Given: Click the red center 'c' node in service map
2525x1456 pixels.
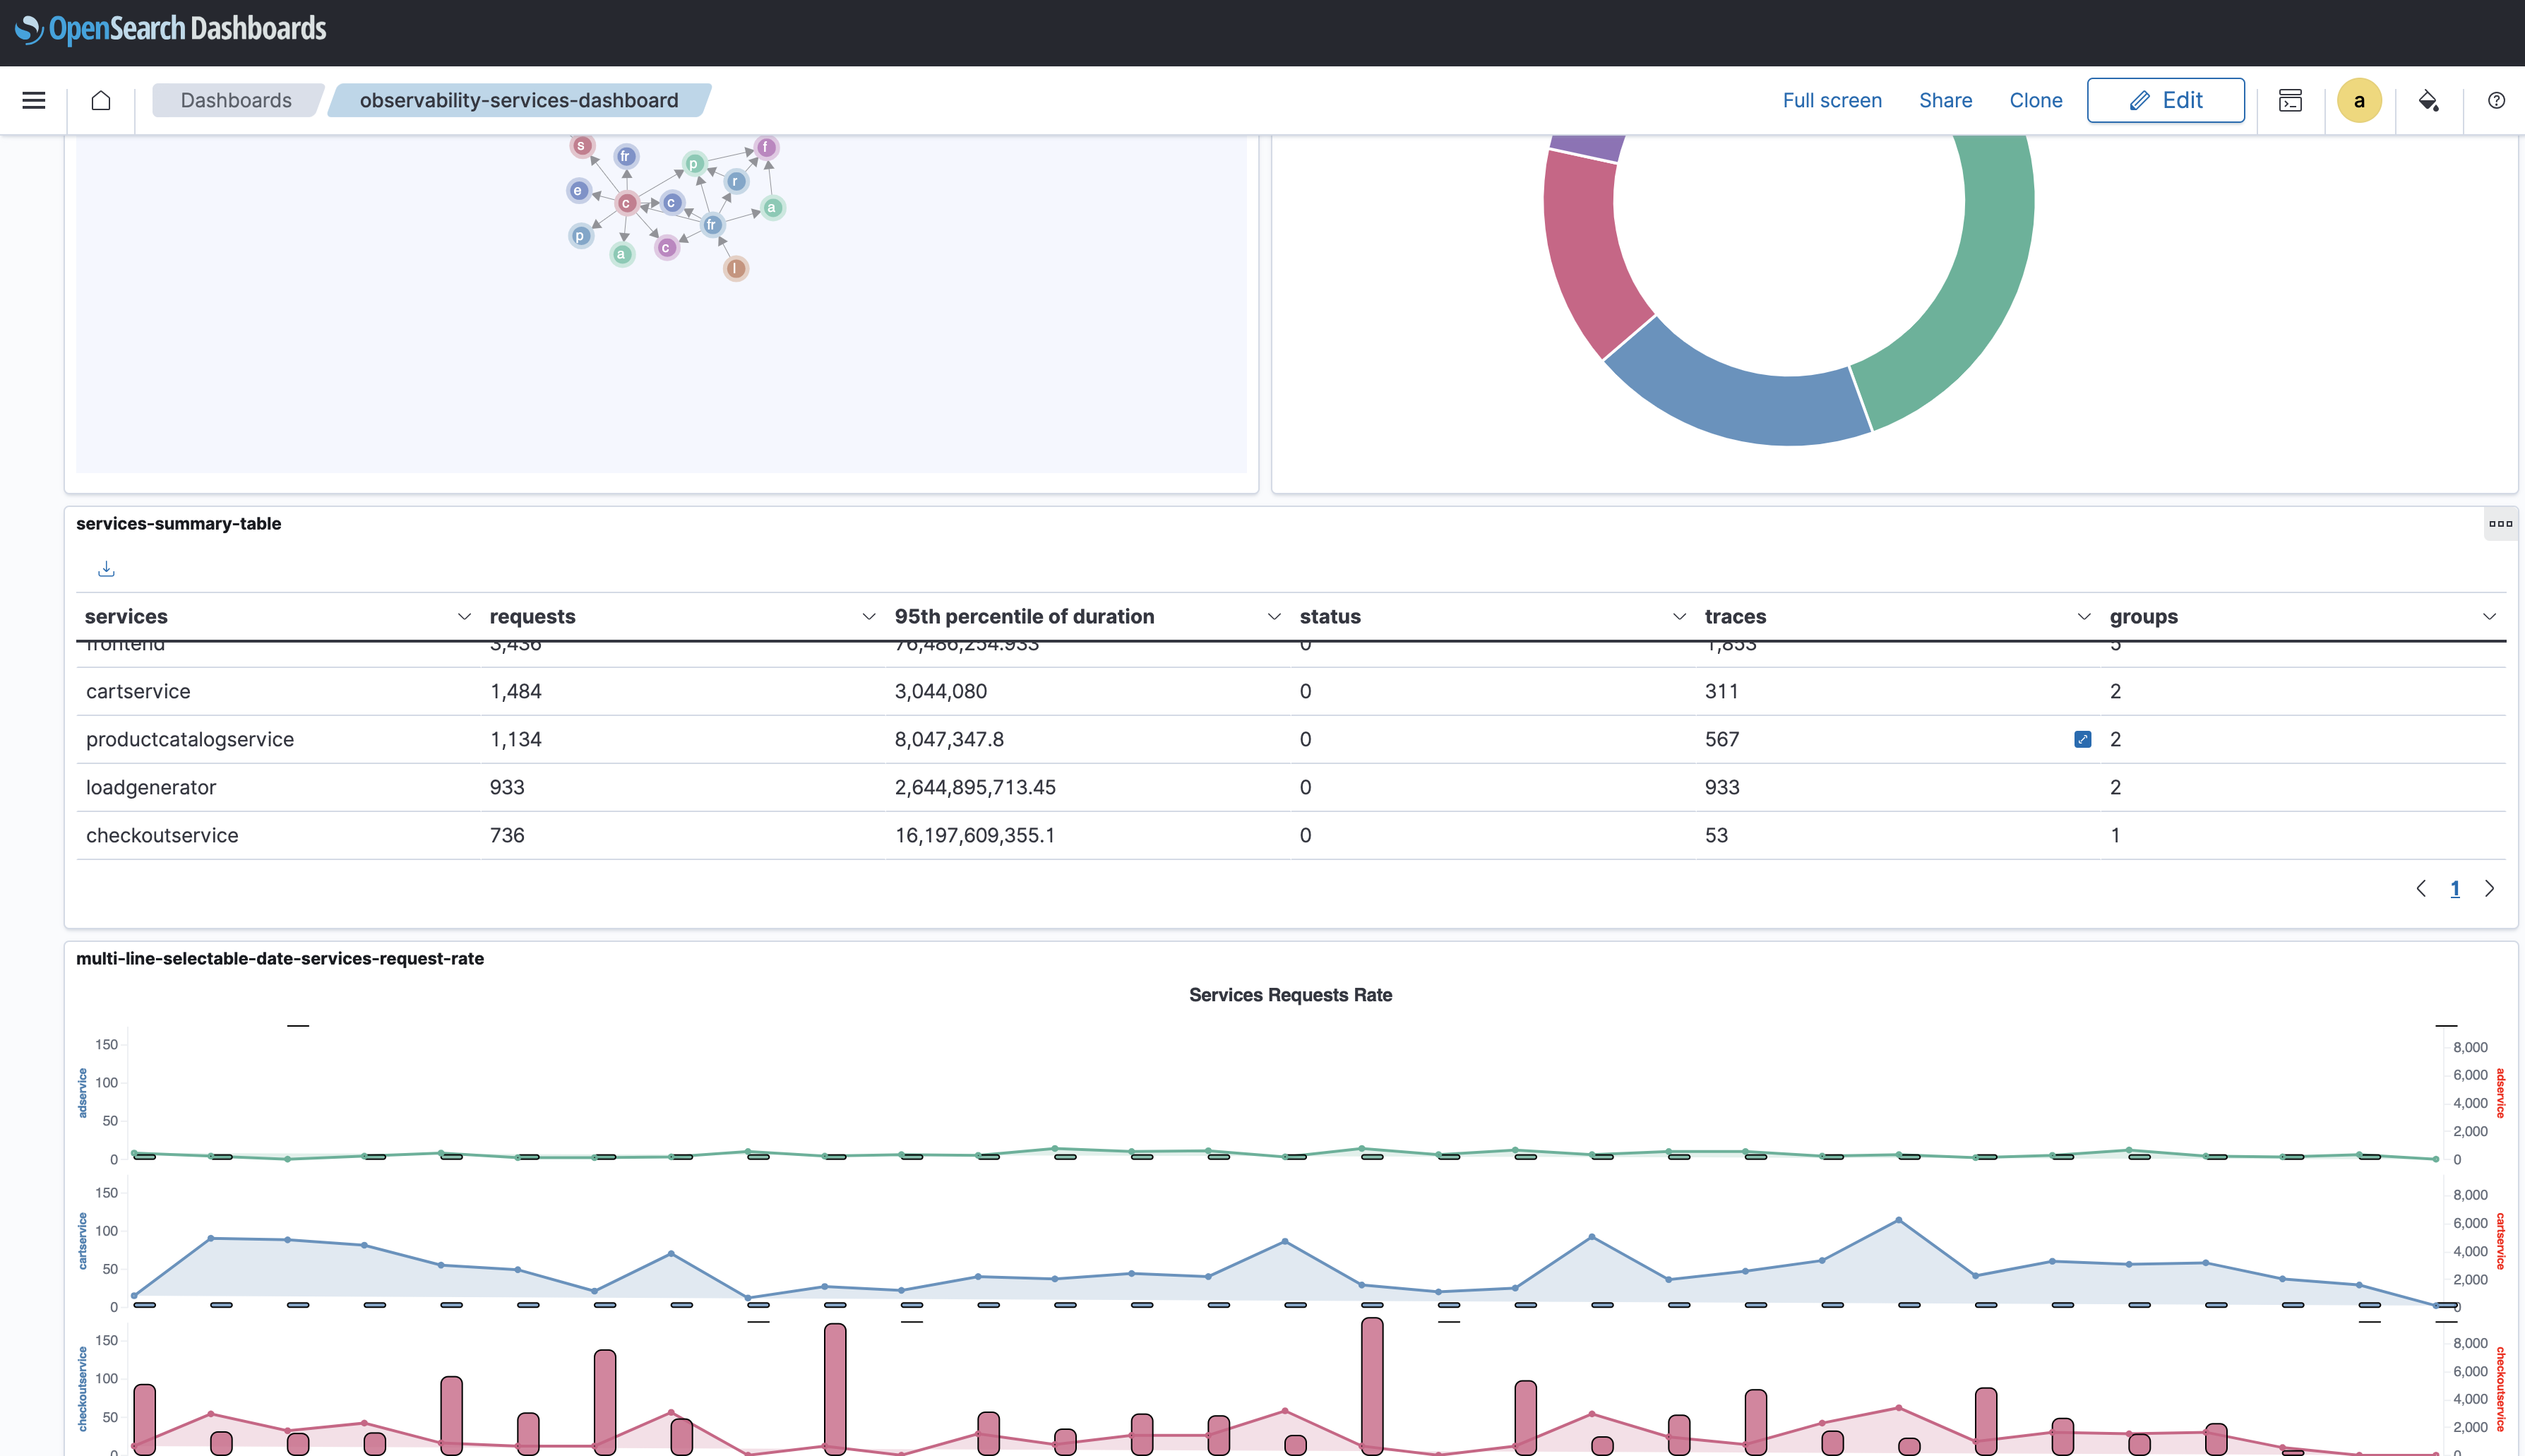Looking at the screenshot, I should 627,203.
